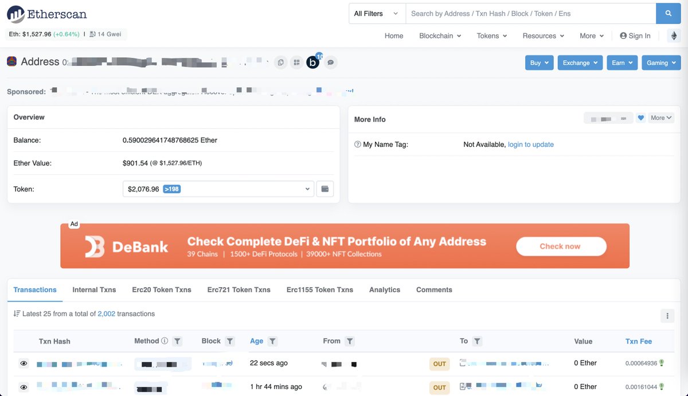Image resolution: width=688 pixels, height=396 pixels.
Task: Click contract icon in 1 hr 44 mins row
Action: click(463, 387)
